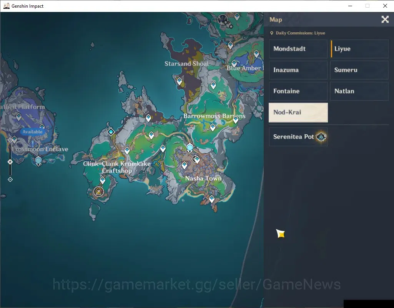Click the waypoint right beside the boss portrait
This screenshot has width=394, height=308.
[237, 17]
